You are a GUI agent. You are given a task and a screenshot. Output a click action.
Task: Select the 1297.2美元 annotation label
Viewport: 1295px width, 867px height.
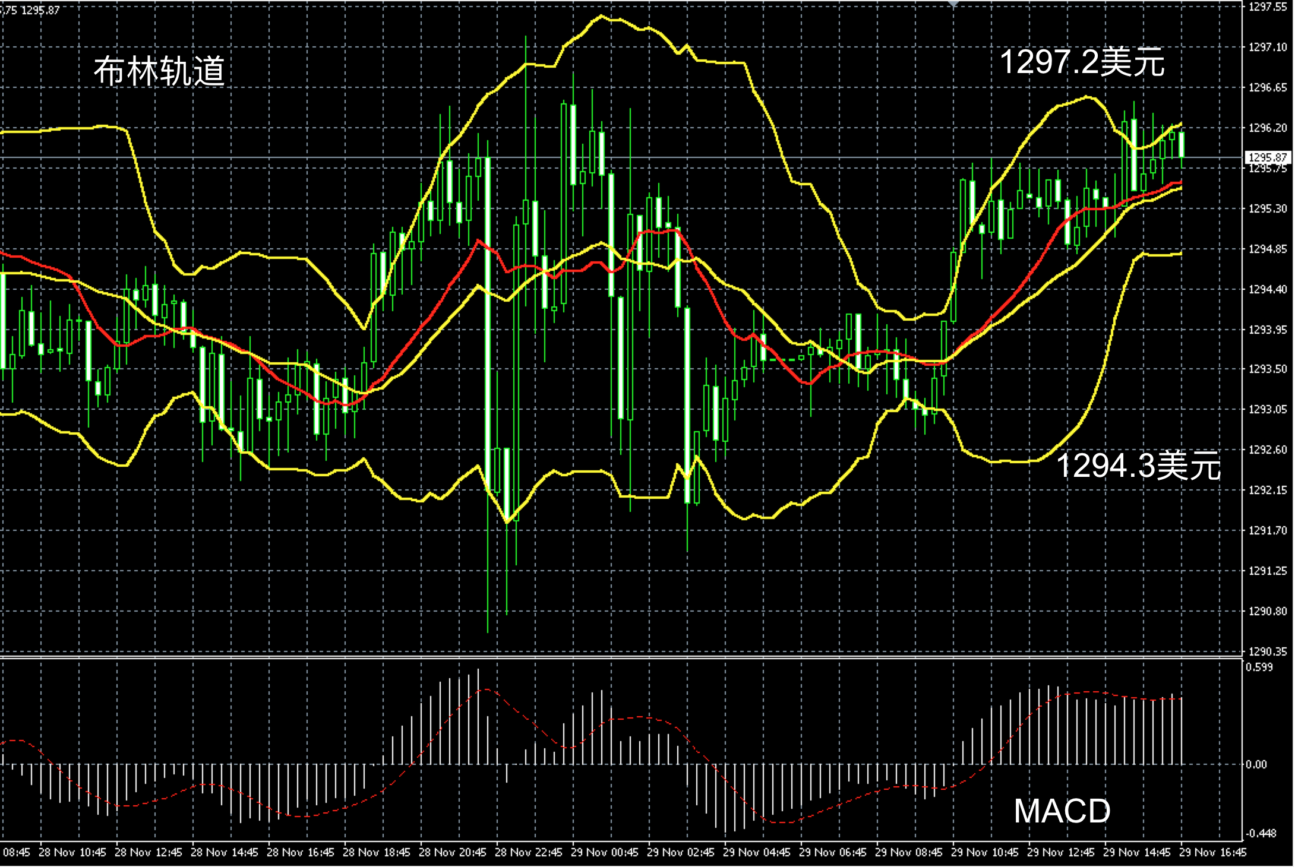pos(1082,62)
